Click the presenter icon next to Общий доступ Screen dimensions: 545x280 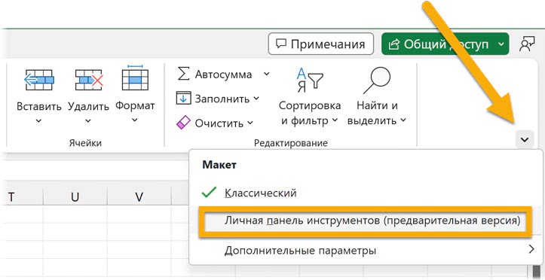tap(527, 44)
